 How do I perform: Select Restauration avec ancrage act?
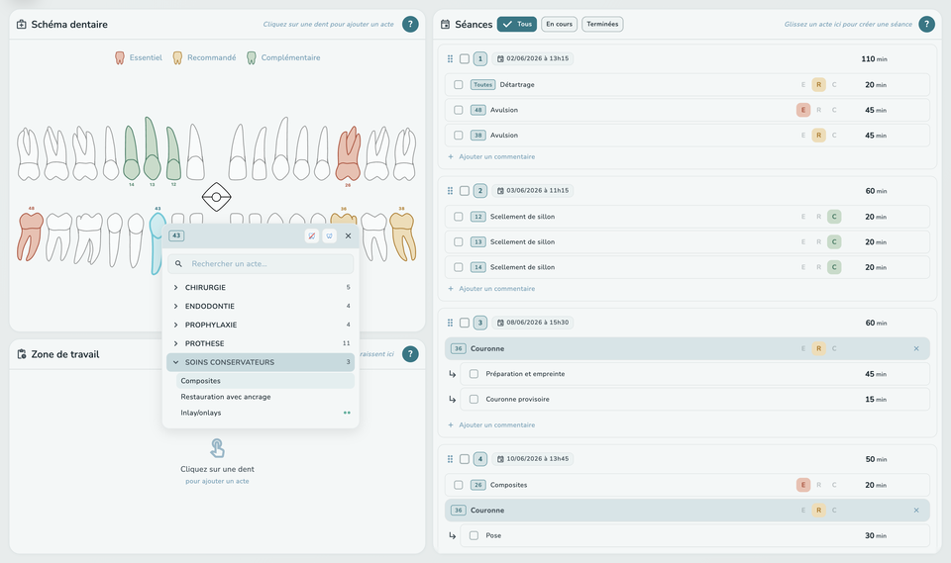[x=226, y=397]
